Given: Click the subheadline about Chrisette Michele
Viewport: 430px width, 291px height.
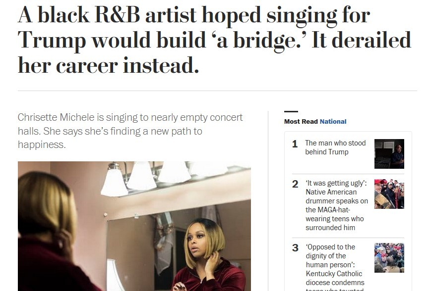Looking at the screenshot, I should (130, 131).
